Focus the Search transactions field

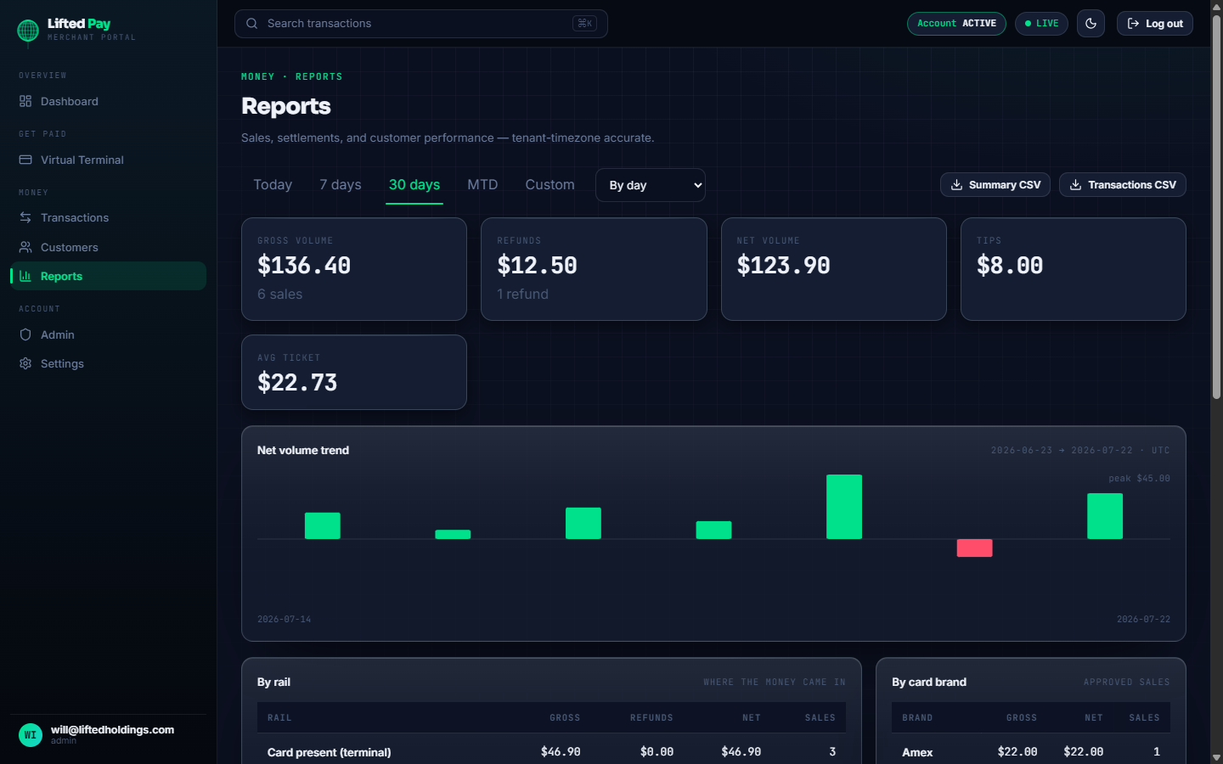(421, 24)
